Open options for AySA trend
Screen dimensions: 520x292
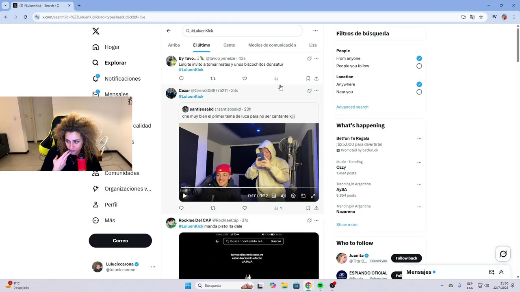419,185
